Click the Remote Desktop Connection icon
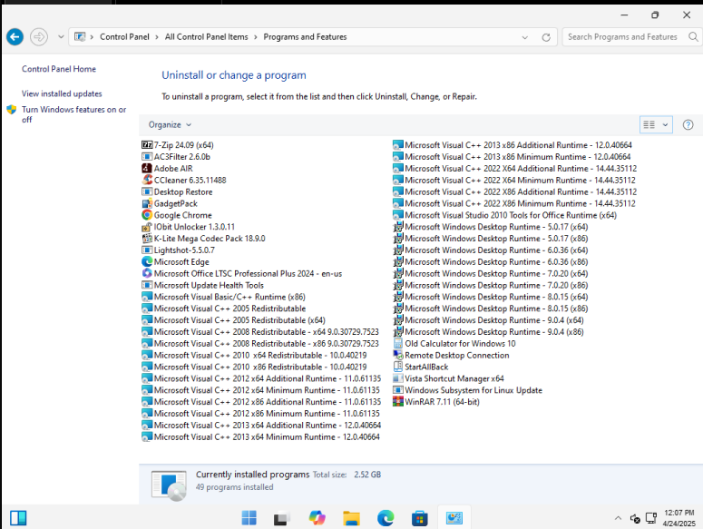The image size is (703, 529). (397, 355)
